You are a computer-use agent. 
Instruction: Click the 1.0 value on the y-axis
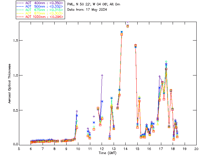pyautogui.click(x=15, y=75)
